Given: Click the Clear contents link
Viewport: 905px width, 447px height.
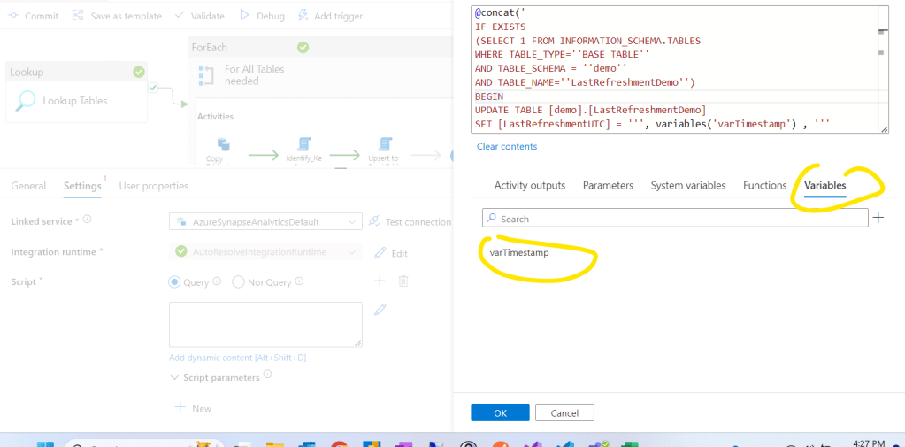Looking at the screenshot, I should point(507,146).
